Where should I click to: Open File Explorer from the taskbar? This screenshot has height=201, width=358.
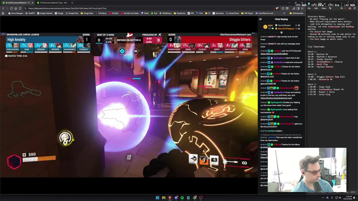point(164,198)
